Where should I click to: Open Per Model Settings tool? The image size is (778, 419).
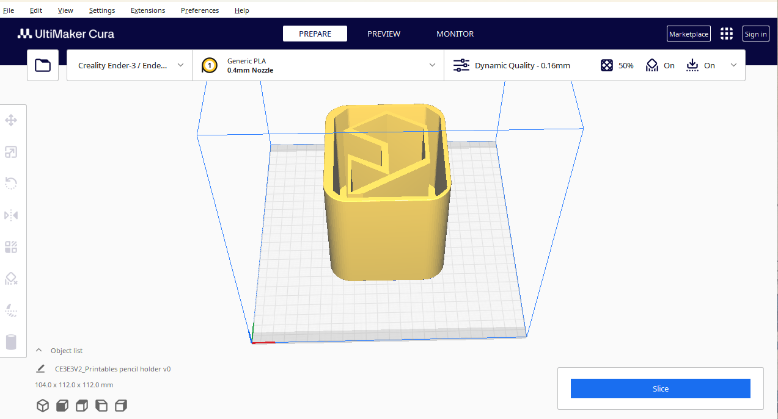pyautogui.click(x=11, y=247)
